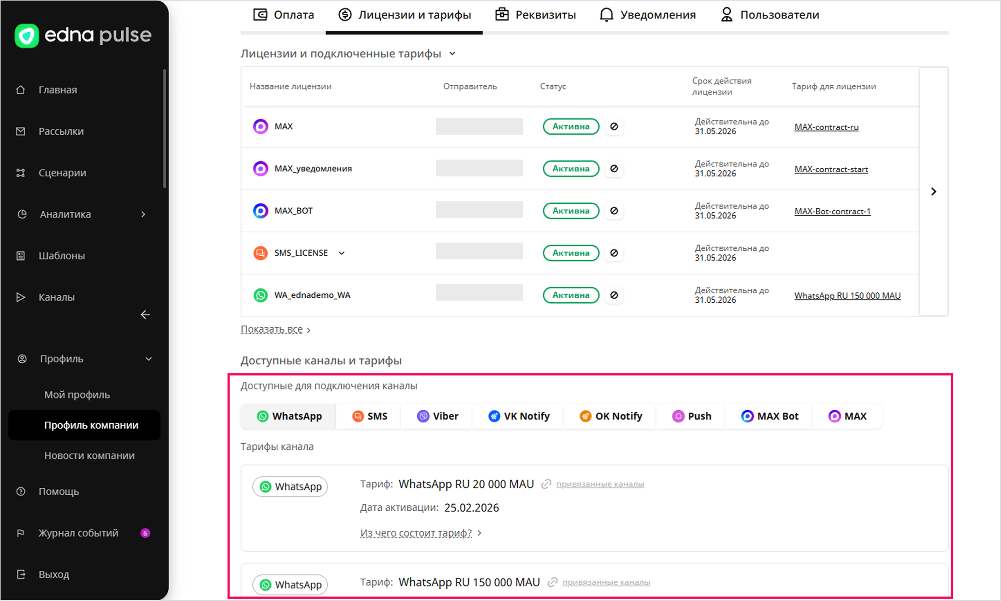The width and height of the screenshot is (1001, 601).
Task: Click block icon for WA_ednademo_WA license
Action: [x=614, y=295]
